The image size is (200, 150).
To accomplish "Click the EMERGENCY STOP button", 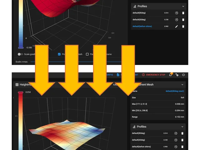I will pyautogui.click(x=154, y=75).
